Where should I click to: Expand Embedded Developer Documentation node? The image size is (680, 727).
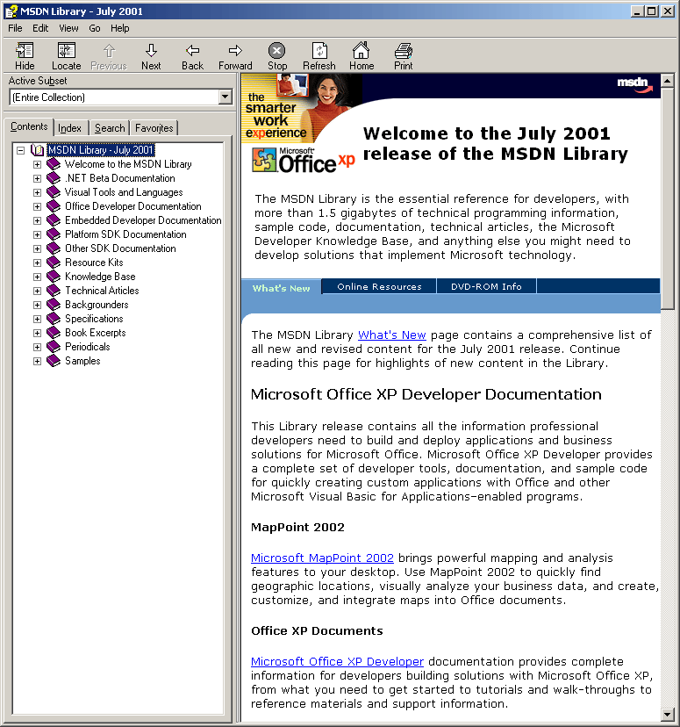[37, 220]
